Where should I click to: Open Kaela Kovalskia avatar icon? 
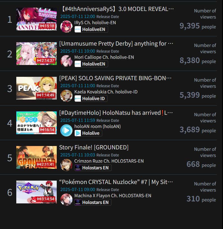pyautogui.click(x=66, y=96)
